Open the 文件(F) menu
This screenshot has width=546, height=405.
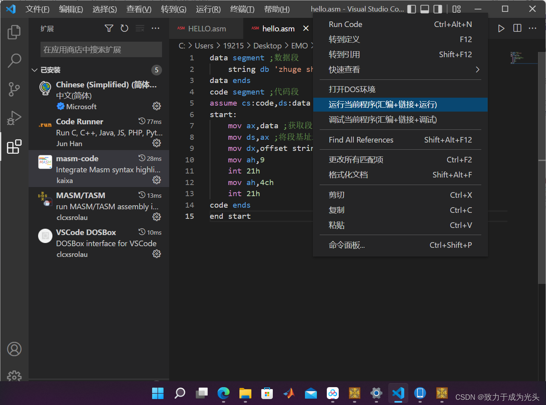pyautogui.click(x=38, y=9)
